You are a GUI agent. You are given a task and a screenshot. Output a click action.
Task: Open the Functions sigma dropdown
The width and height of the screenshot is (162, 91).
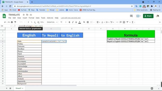(133, 22)
